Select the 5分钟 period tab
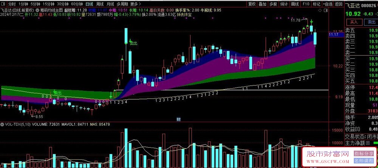The width and height of the screenshot is (378, 168). [x=35, y=4]
